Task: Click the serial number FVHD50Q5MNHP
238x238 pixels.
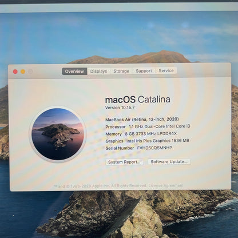Action: (x=154, y=148)
